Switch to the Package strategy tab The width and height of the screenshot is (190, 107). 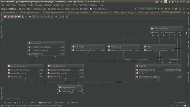pos(124,12)
